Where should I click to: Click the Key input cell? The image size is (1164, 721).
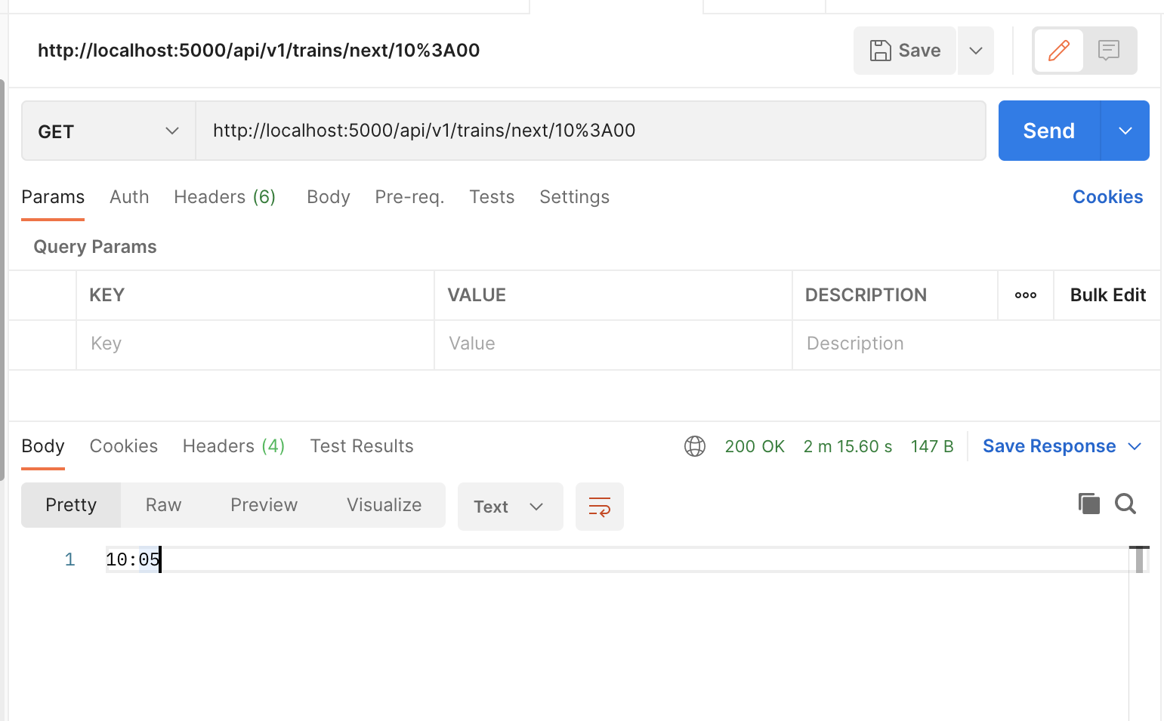click(x=255, y=344)
